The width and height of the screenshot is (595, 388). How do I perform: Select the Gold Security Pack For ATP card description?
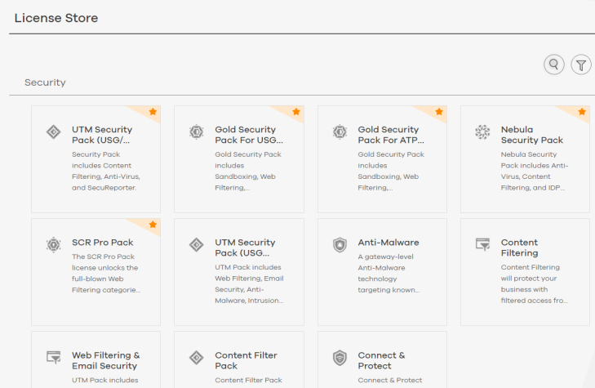click(391, 171)
